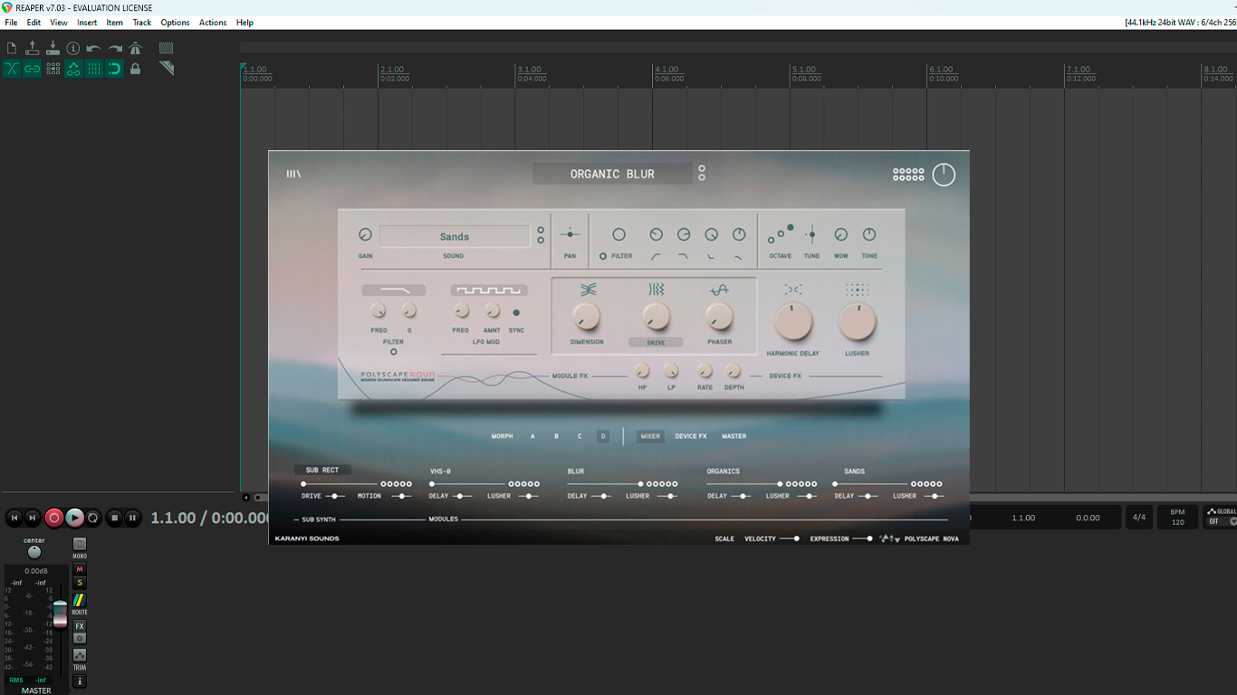Click the striped triangle toolbar icon
The height and width of the screenshot is (695, 1237).
[167, 69]
